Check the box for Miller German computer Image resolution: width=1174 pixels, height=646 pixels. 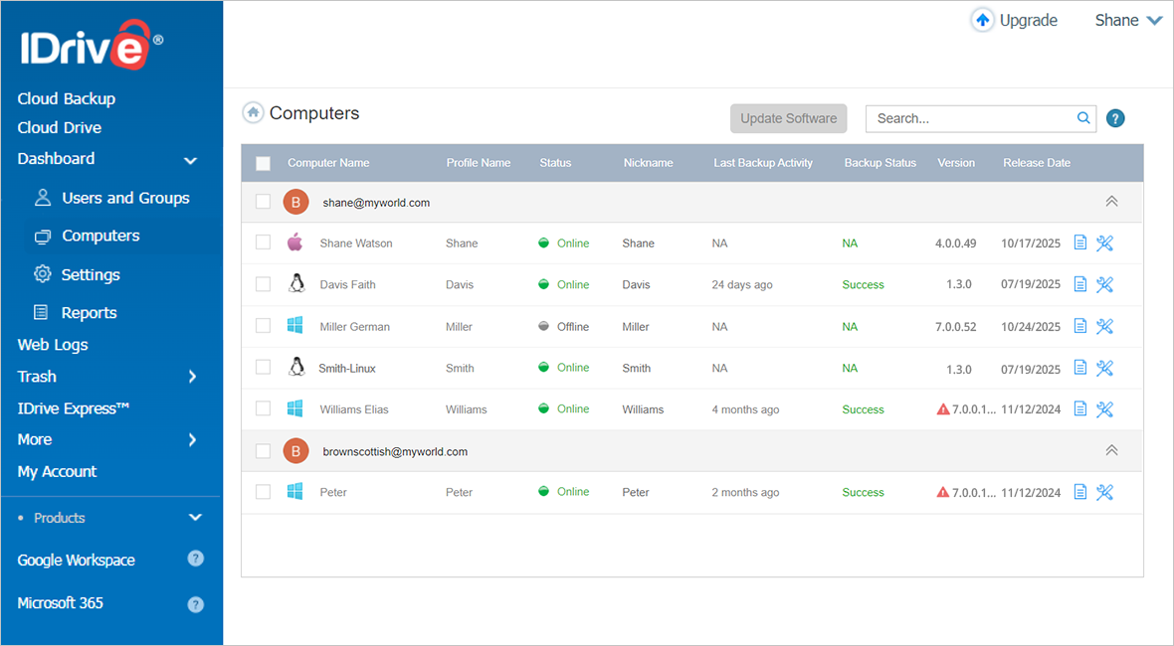[x=263, y=326]
